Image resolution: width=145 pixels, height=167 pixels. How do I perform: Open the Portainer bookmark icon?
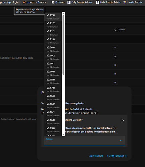pos(53,2)
